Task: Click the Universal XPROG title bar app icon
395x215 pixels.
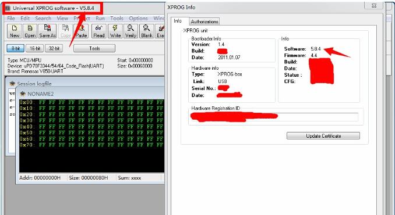Action: tap(8, 8)
